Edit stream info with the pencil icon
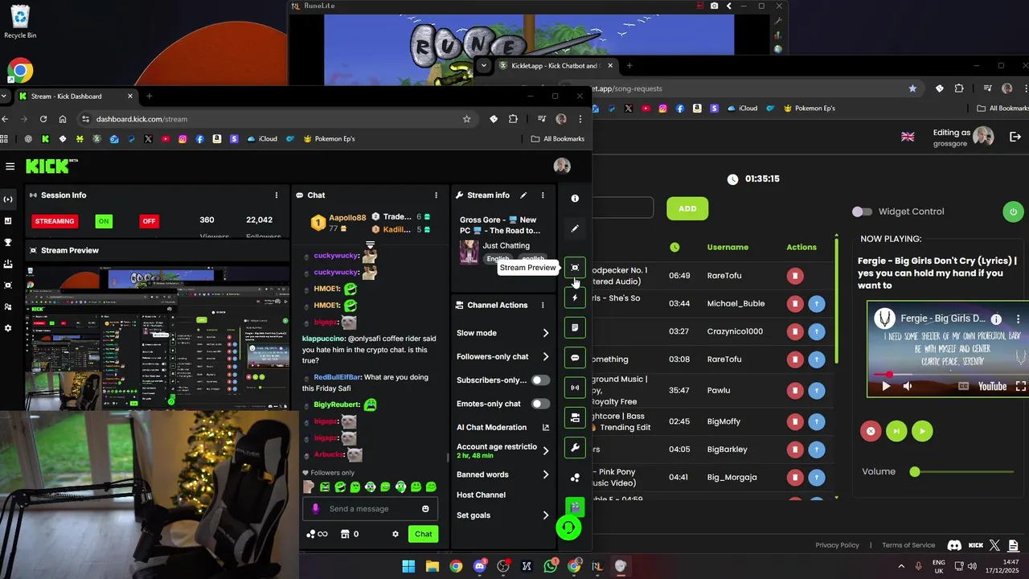The height and width of the screenshot is (579, 1029). pos(523,195)
